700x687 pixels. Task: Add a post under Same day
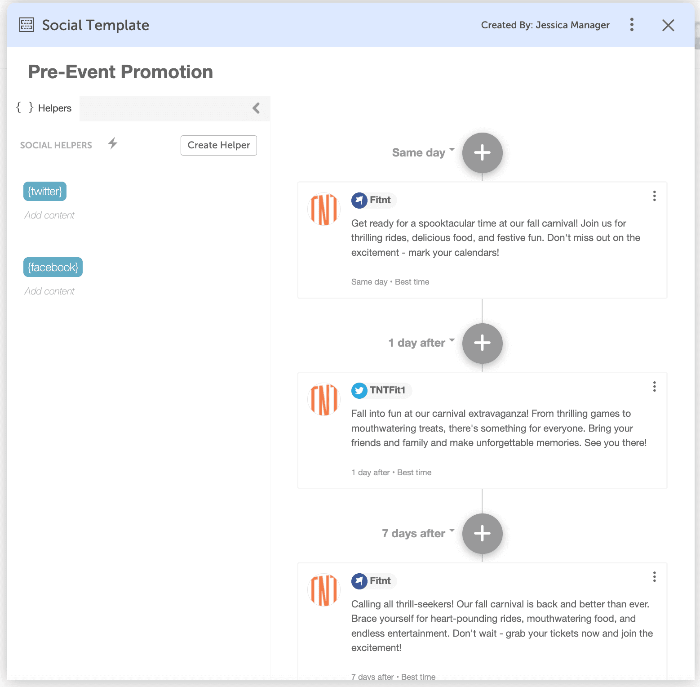click(482, 153)
